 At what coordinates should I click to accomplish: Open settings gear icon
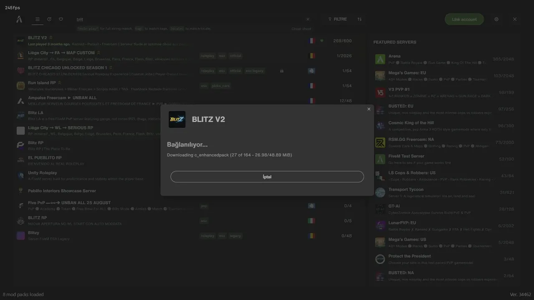coord(496,19)
